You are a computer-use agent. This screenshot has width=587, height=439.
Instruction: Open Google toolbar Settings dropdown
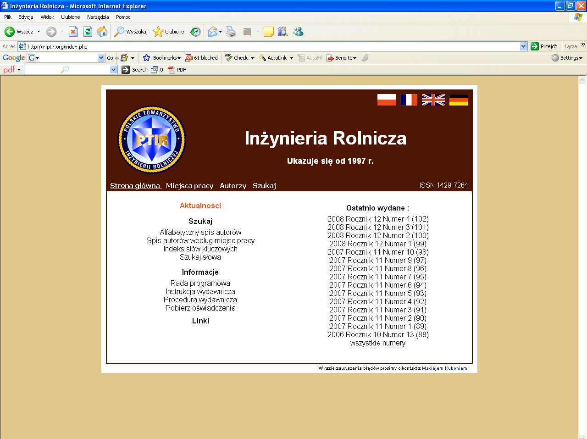[567, 58]
